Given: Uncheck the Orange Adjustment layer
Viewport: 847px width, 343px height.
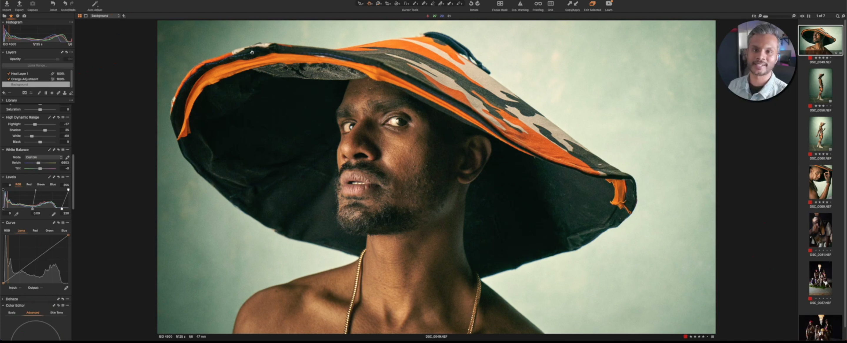Looking at the screenshot, I should click(x=9, y=79).
